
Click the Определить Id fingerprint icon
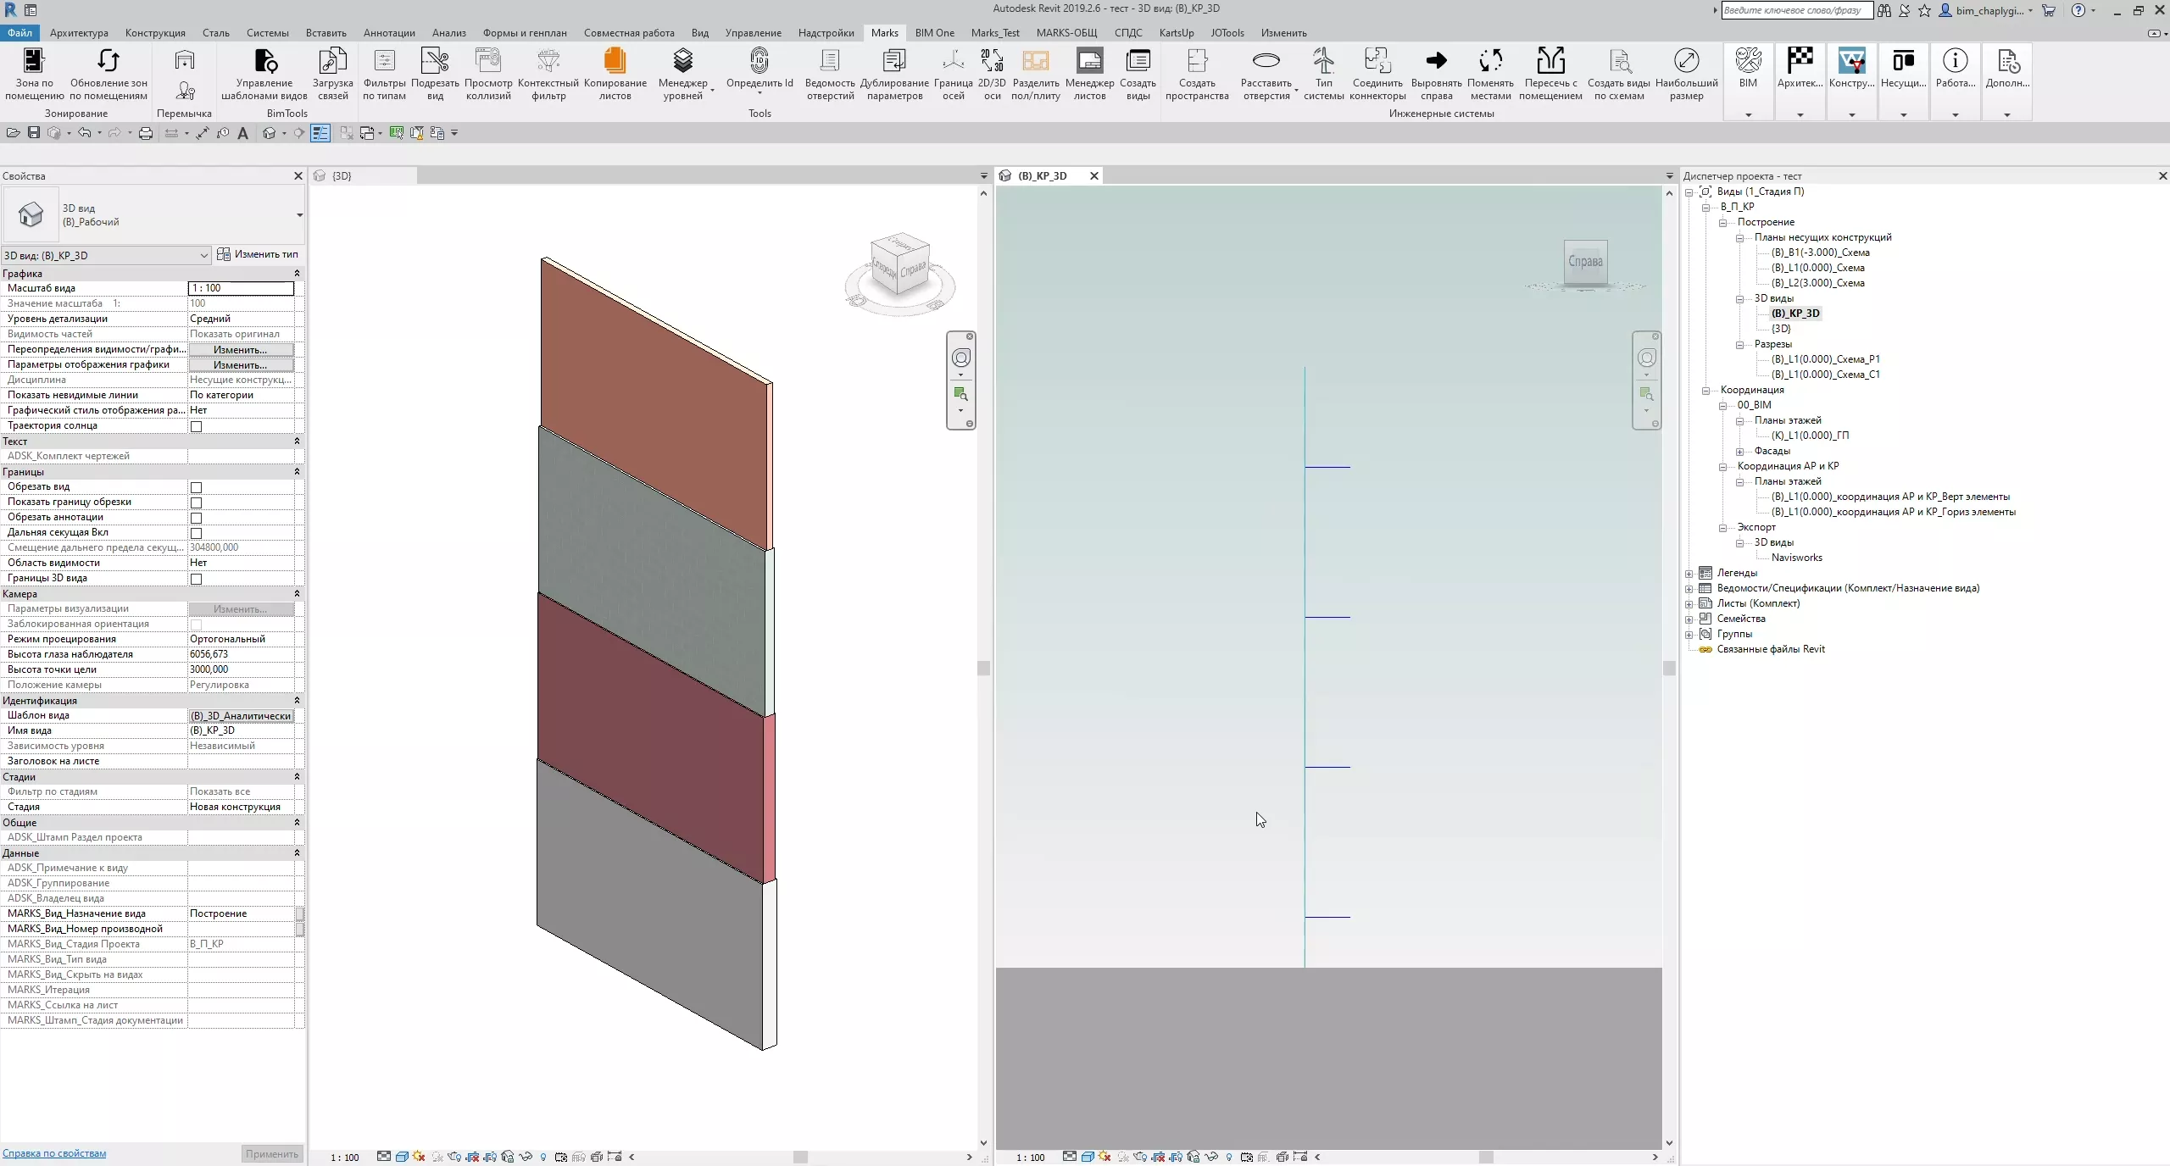tap(759, 62)
